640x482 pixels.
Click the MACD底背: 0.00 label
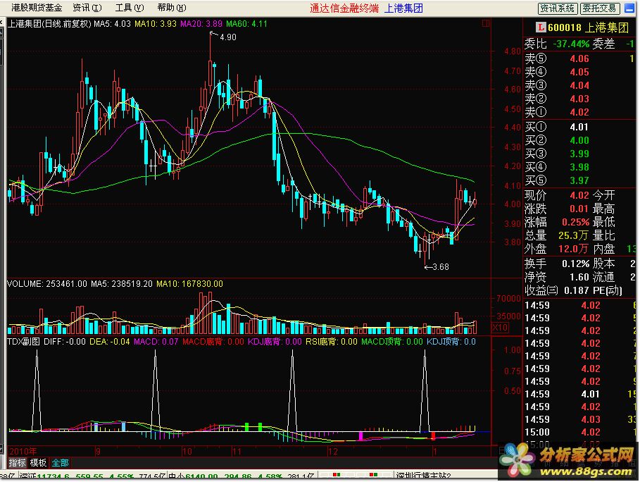213,342
